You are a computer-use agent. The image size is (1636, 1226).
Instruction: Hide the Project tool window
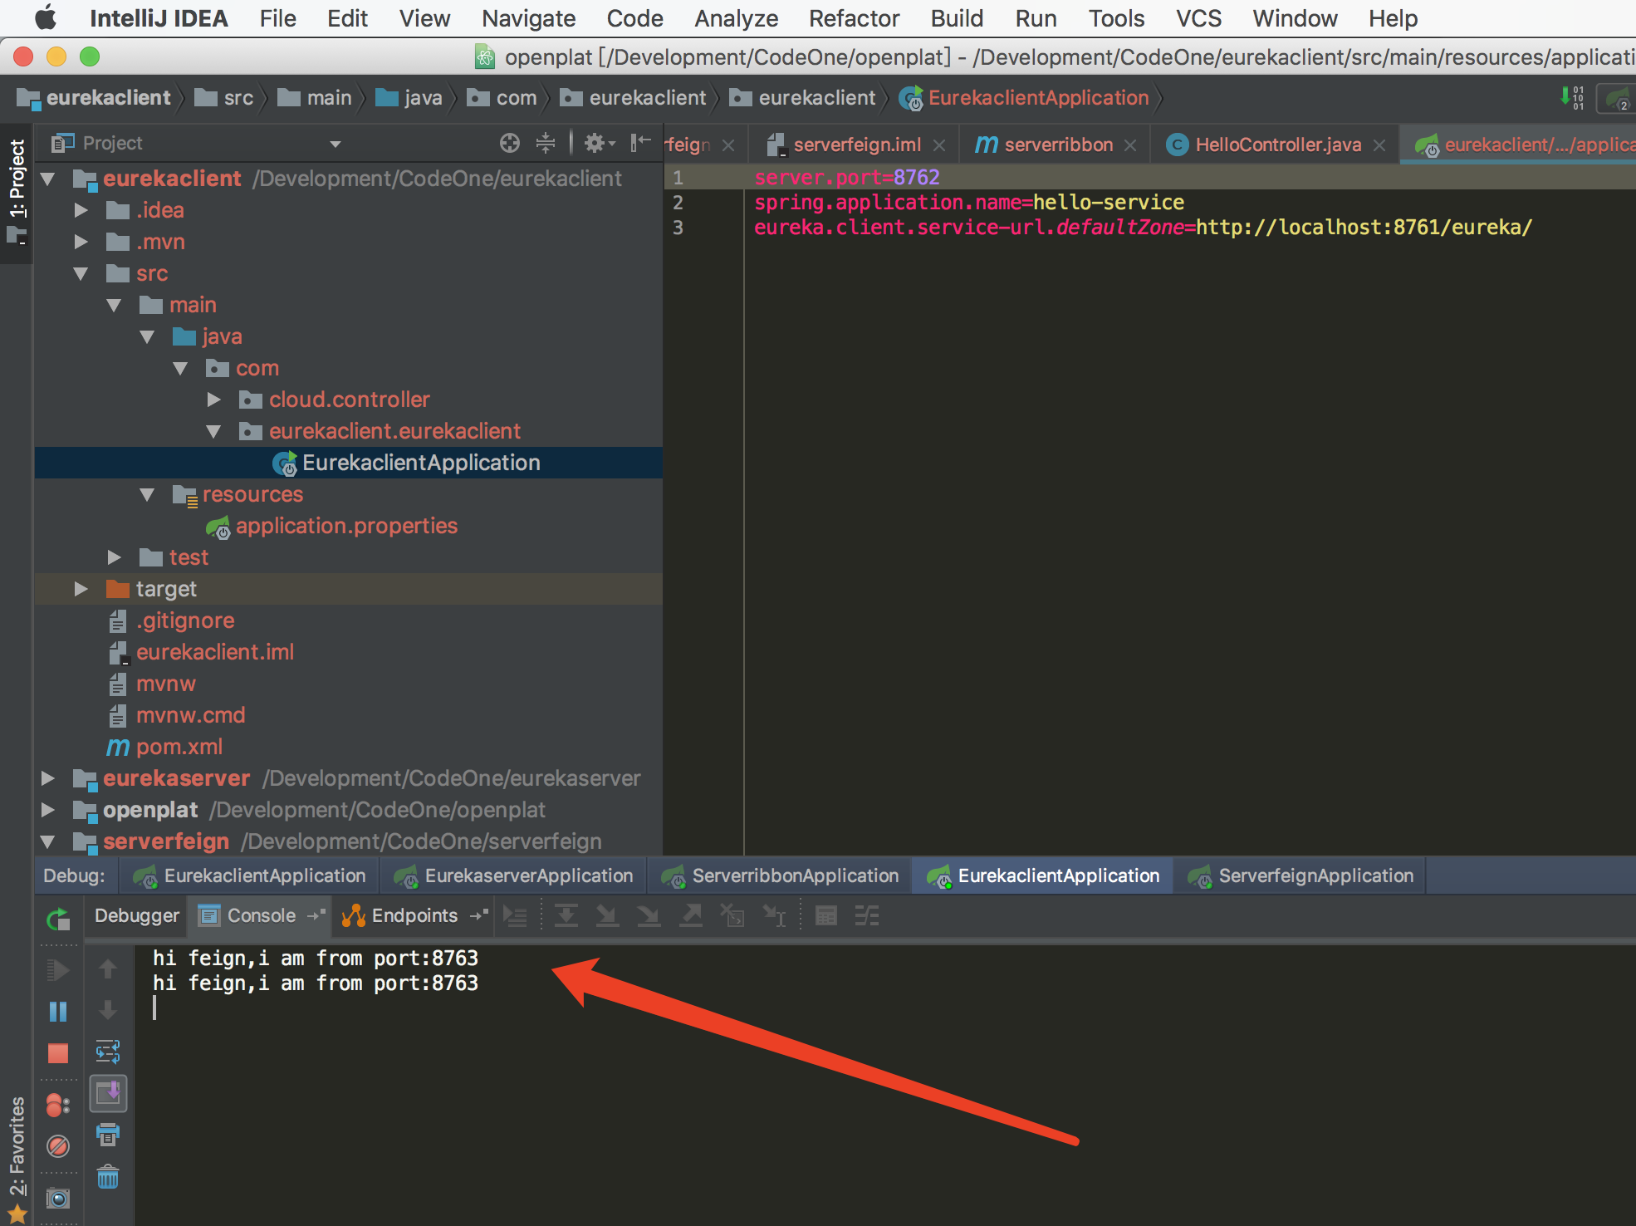click(x=640, y=143)
